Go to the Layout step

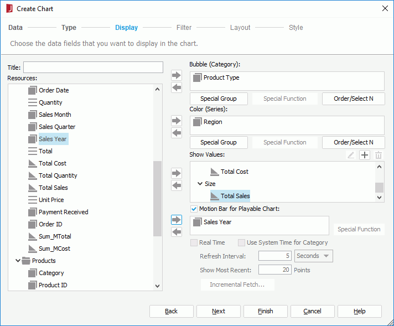pyautogui.click(x=240, y=27)
